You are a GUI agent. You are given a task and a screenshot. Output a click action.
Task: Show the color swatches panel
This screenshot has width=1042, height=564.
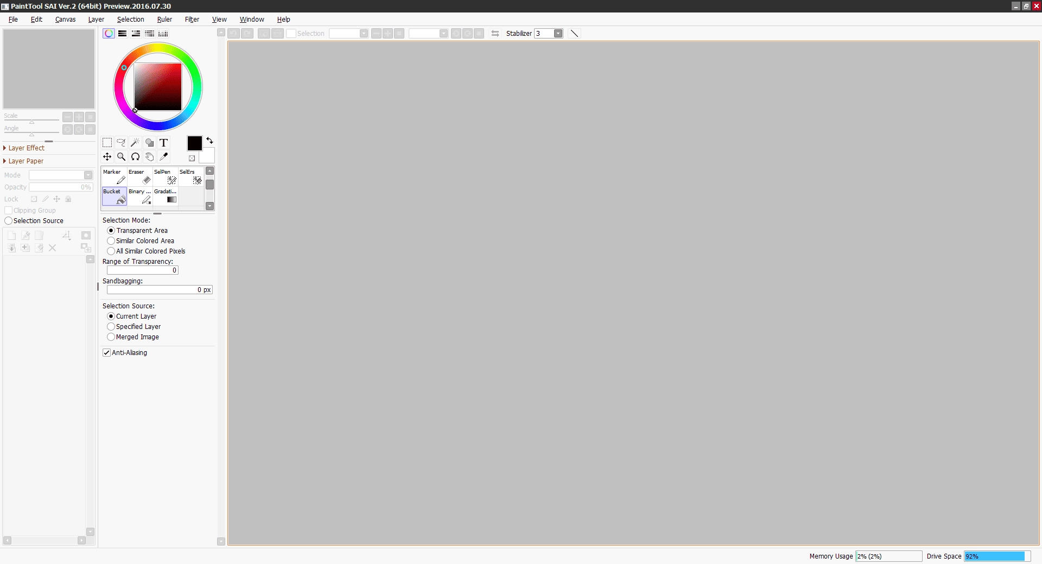point(163,34)
